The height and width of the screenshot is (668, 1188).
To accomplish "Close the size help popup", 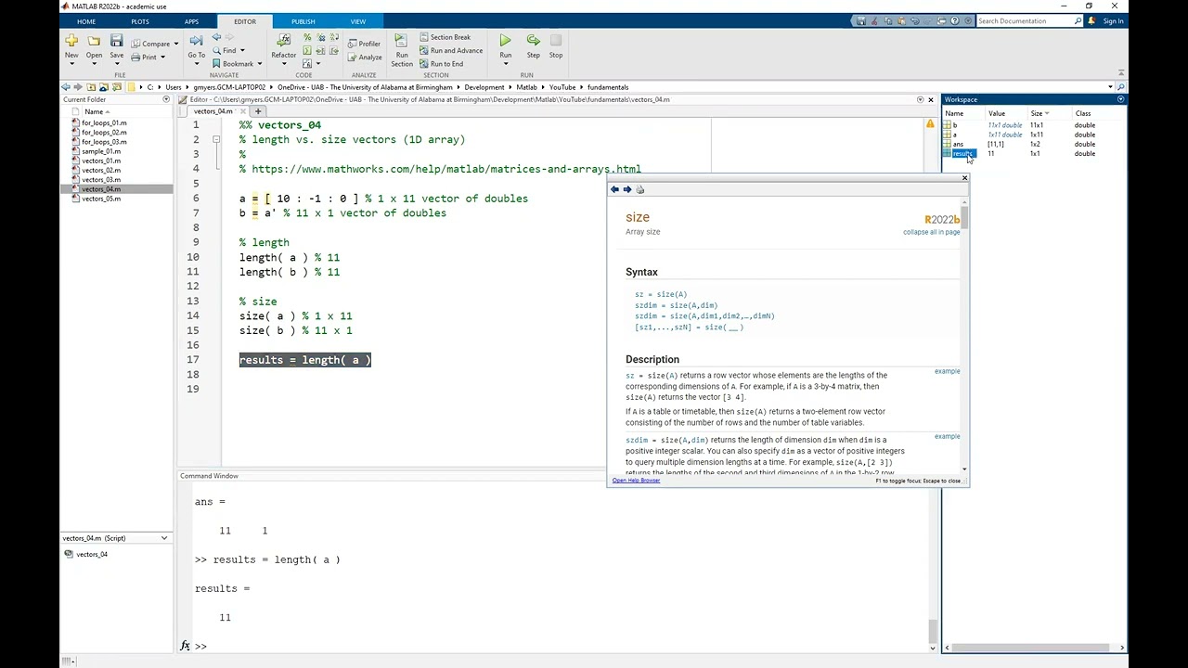I will click(x=964, y=178).
